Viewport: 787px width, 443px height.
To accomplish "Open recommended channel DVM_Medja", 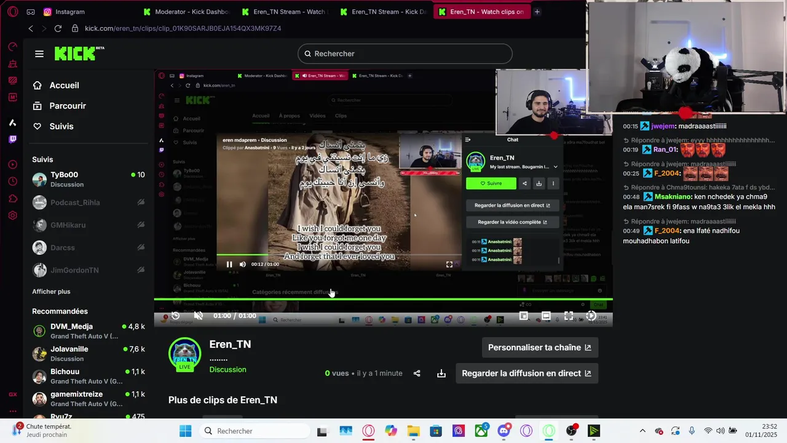I will tap(89, 331).
